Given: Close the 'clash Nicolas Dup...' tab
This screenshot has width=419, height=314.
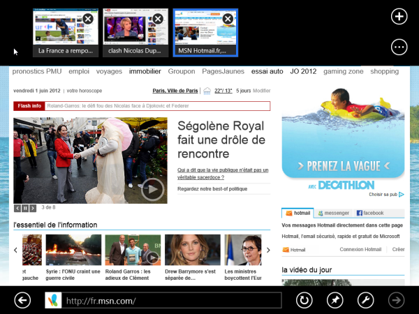Looking at the screenshot, I should tap(158, 19).
